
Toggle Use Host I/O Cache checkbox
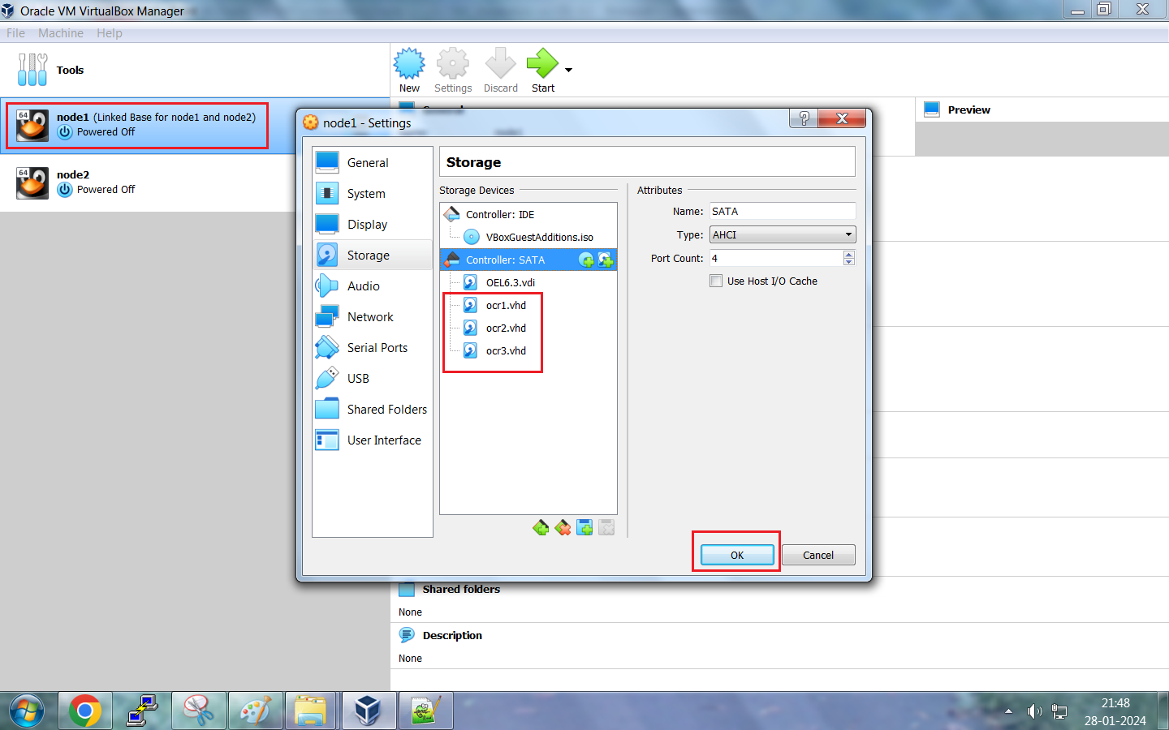[x=716, y=281]
